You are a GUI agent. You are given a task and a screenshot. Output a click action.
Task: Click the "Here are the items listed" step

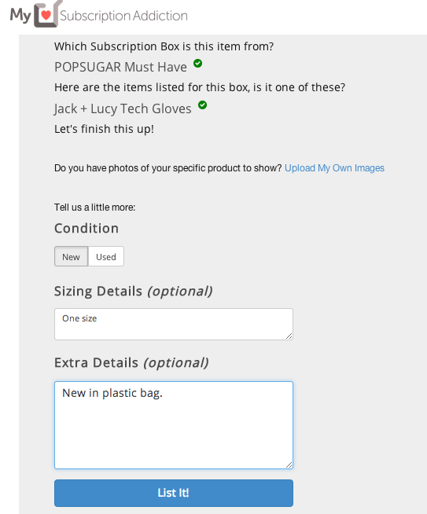(200, 87)
